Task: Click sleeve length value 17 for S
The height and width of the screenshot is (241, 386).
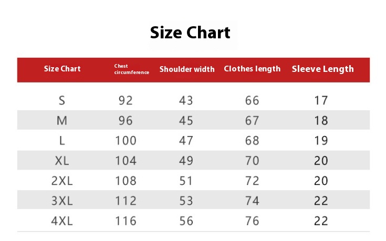Action: (x=321, y=100)
